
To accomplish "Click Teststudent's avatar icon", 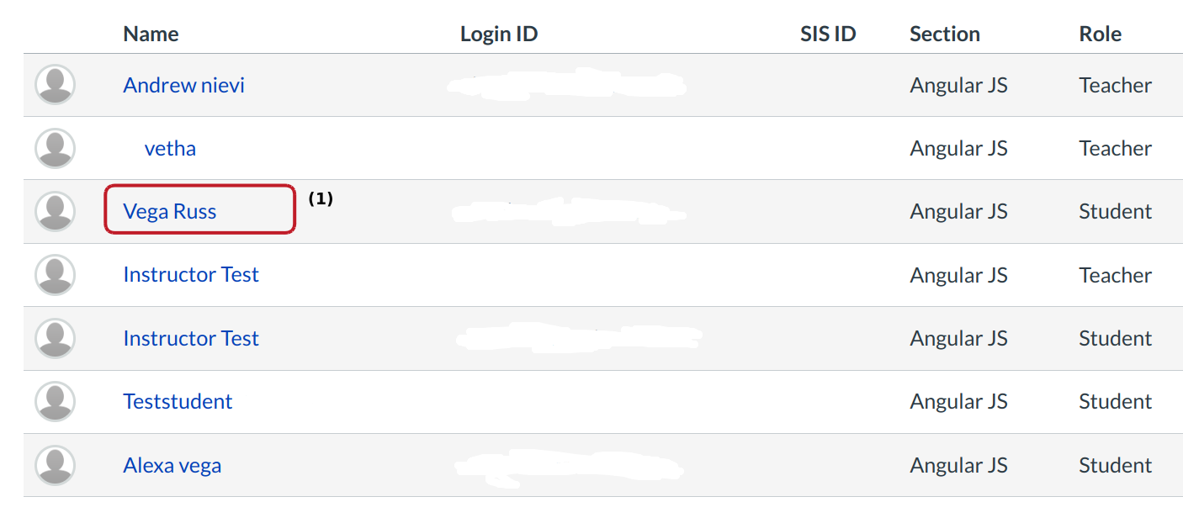I will [x=55, y=402].
